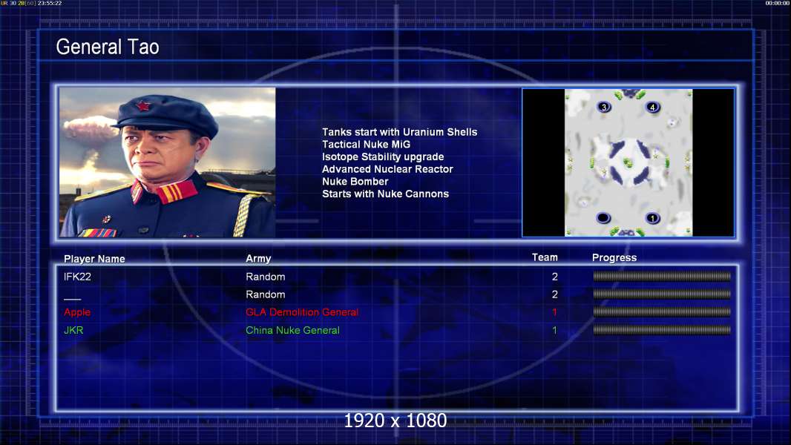Screen dimensions: 791x445
Task: Click the team number for Apple
Action: click(x=554, y=312)
